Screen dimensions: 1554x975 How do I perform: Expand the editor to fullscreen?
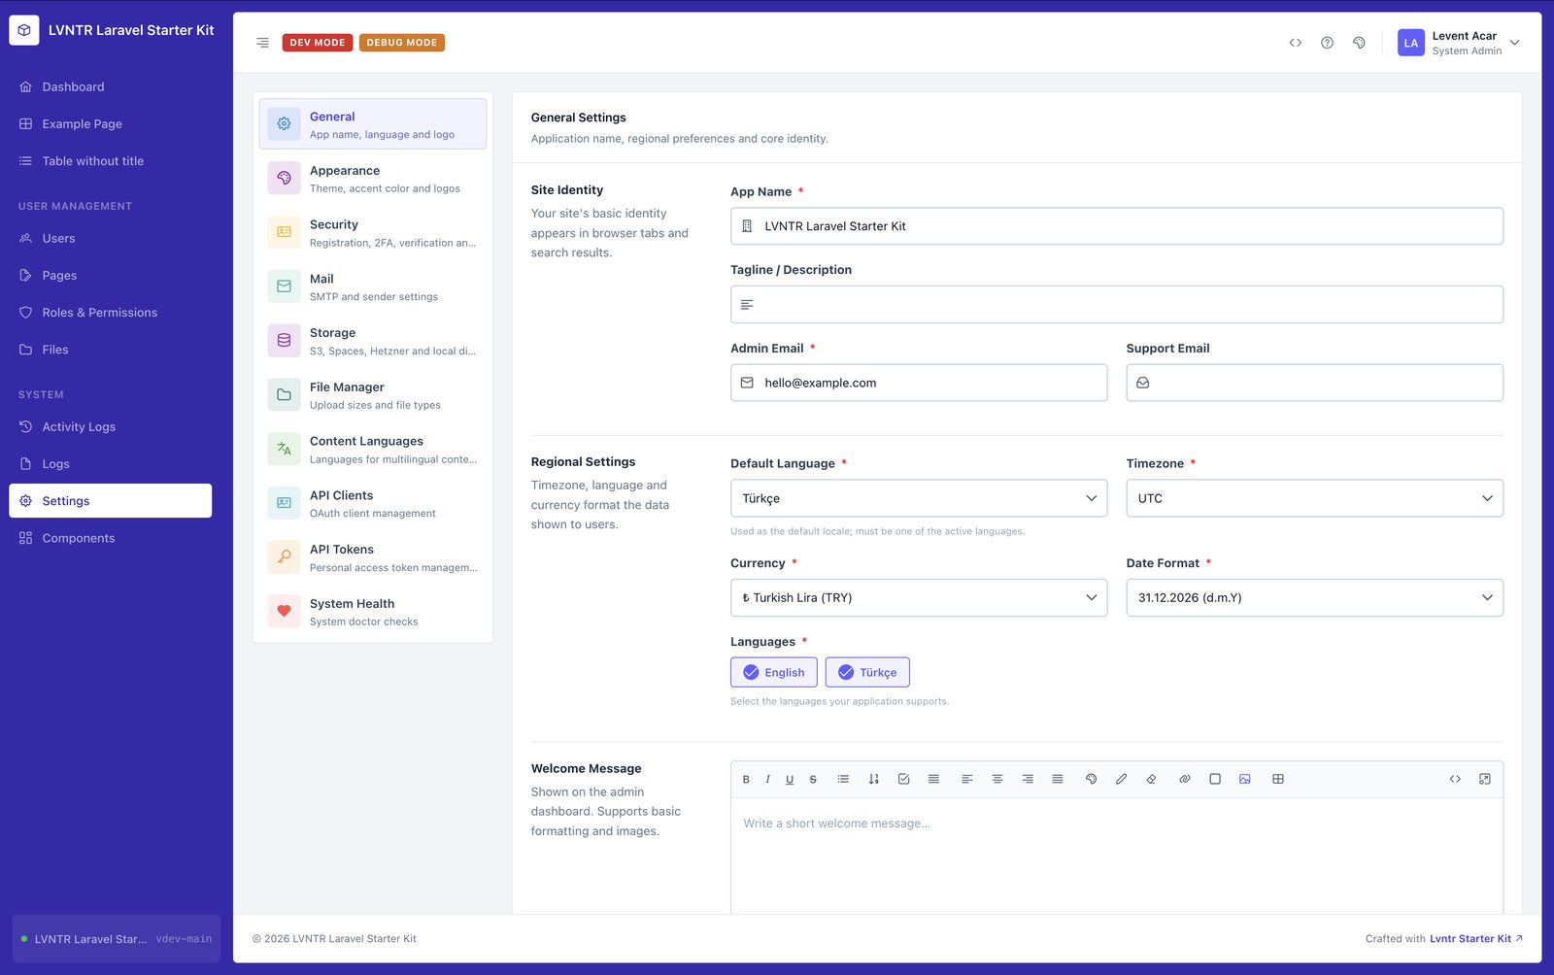pos(1485,779)
